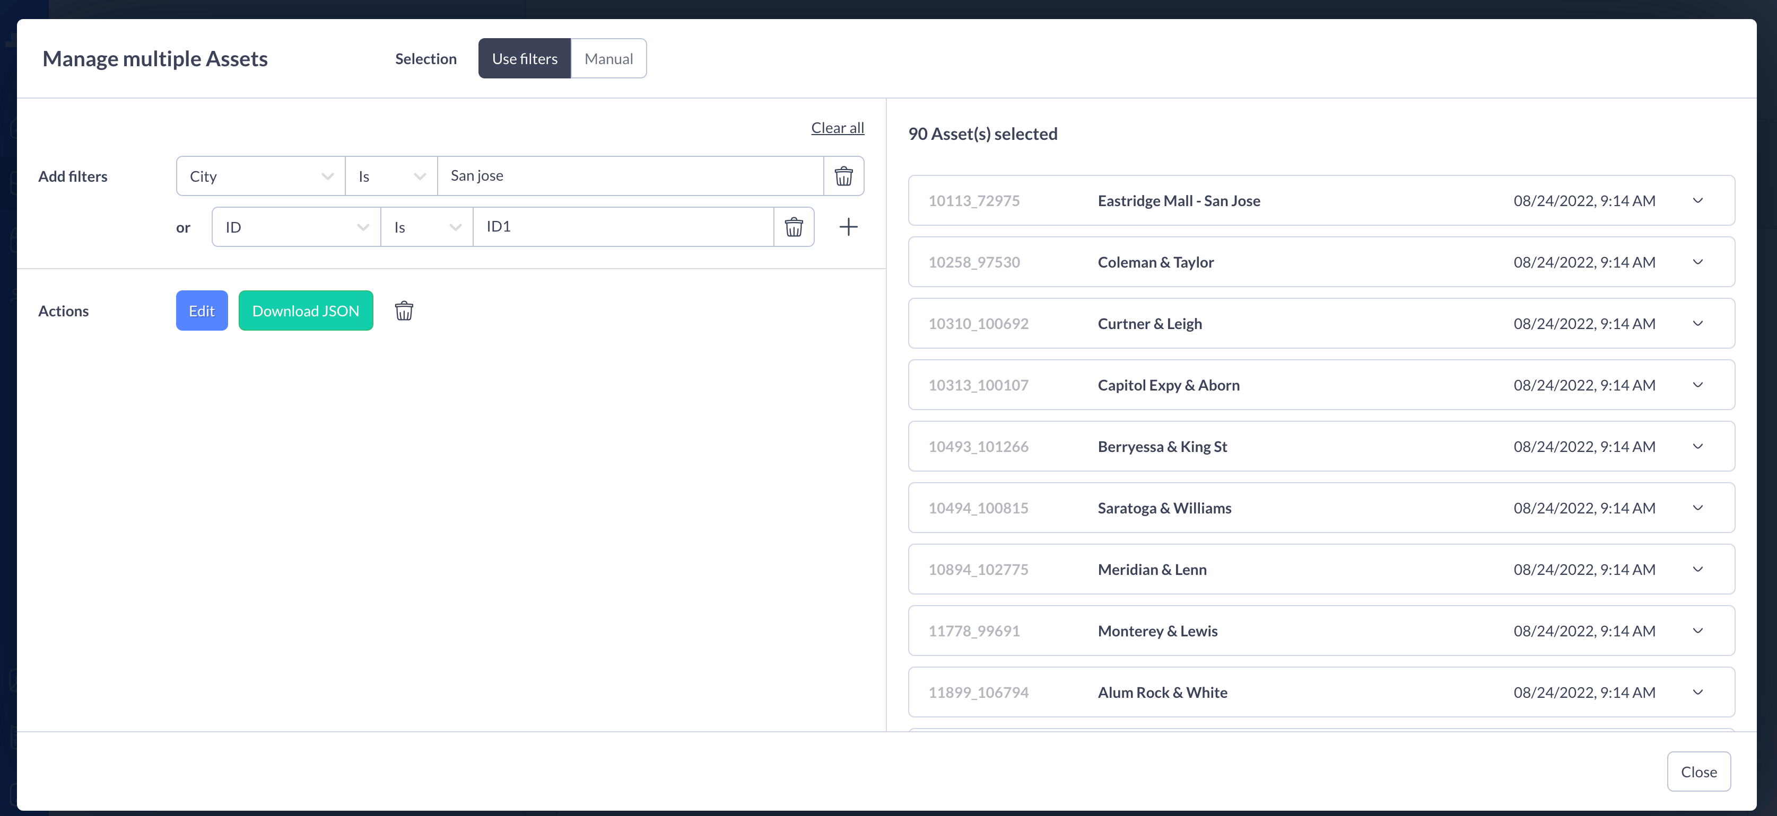
Task: Expand Capitol Expy & Aborn details
Action: click(x=1697, y=385)
